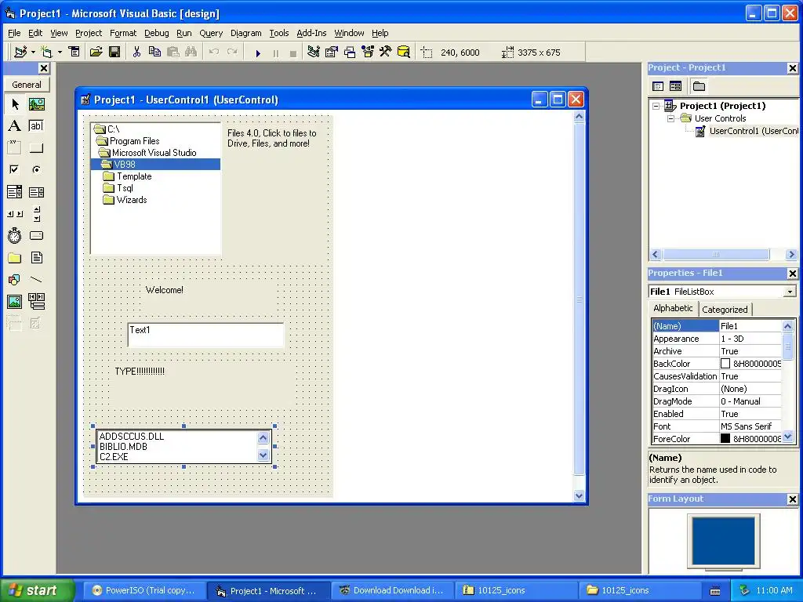Viewport: 803px width, 602px height.
Task: Click View Object in the Project panel
Action: (675, 86)
